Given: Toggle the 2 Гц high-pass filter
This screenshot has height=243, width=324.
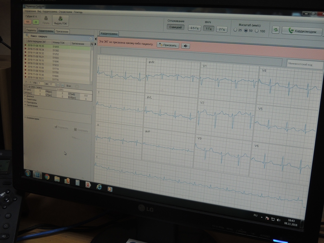Looking at the screenshot, I should click(x=221, y=29).
